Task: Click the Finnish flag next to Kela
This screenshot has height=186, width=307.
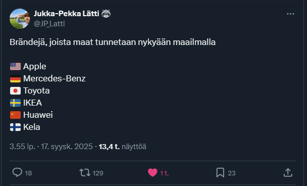Action: (x=16, y=127)
